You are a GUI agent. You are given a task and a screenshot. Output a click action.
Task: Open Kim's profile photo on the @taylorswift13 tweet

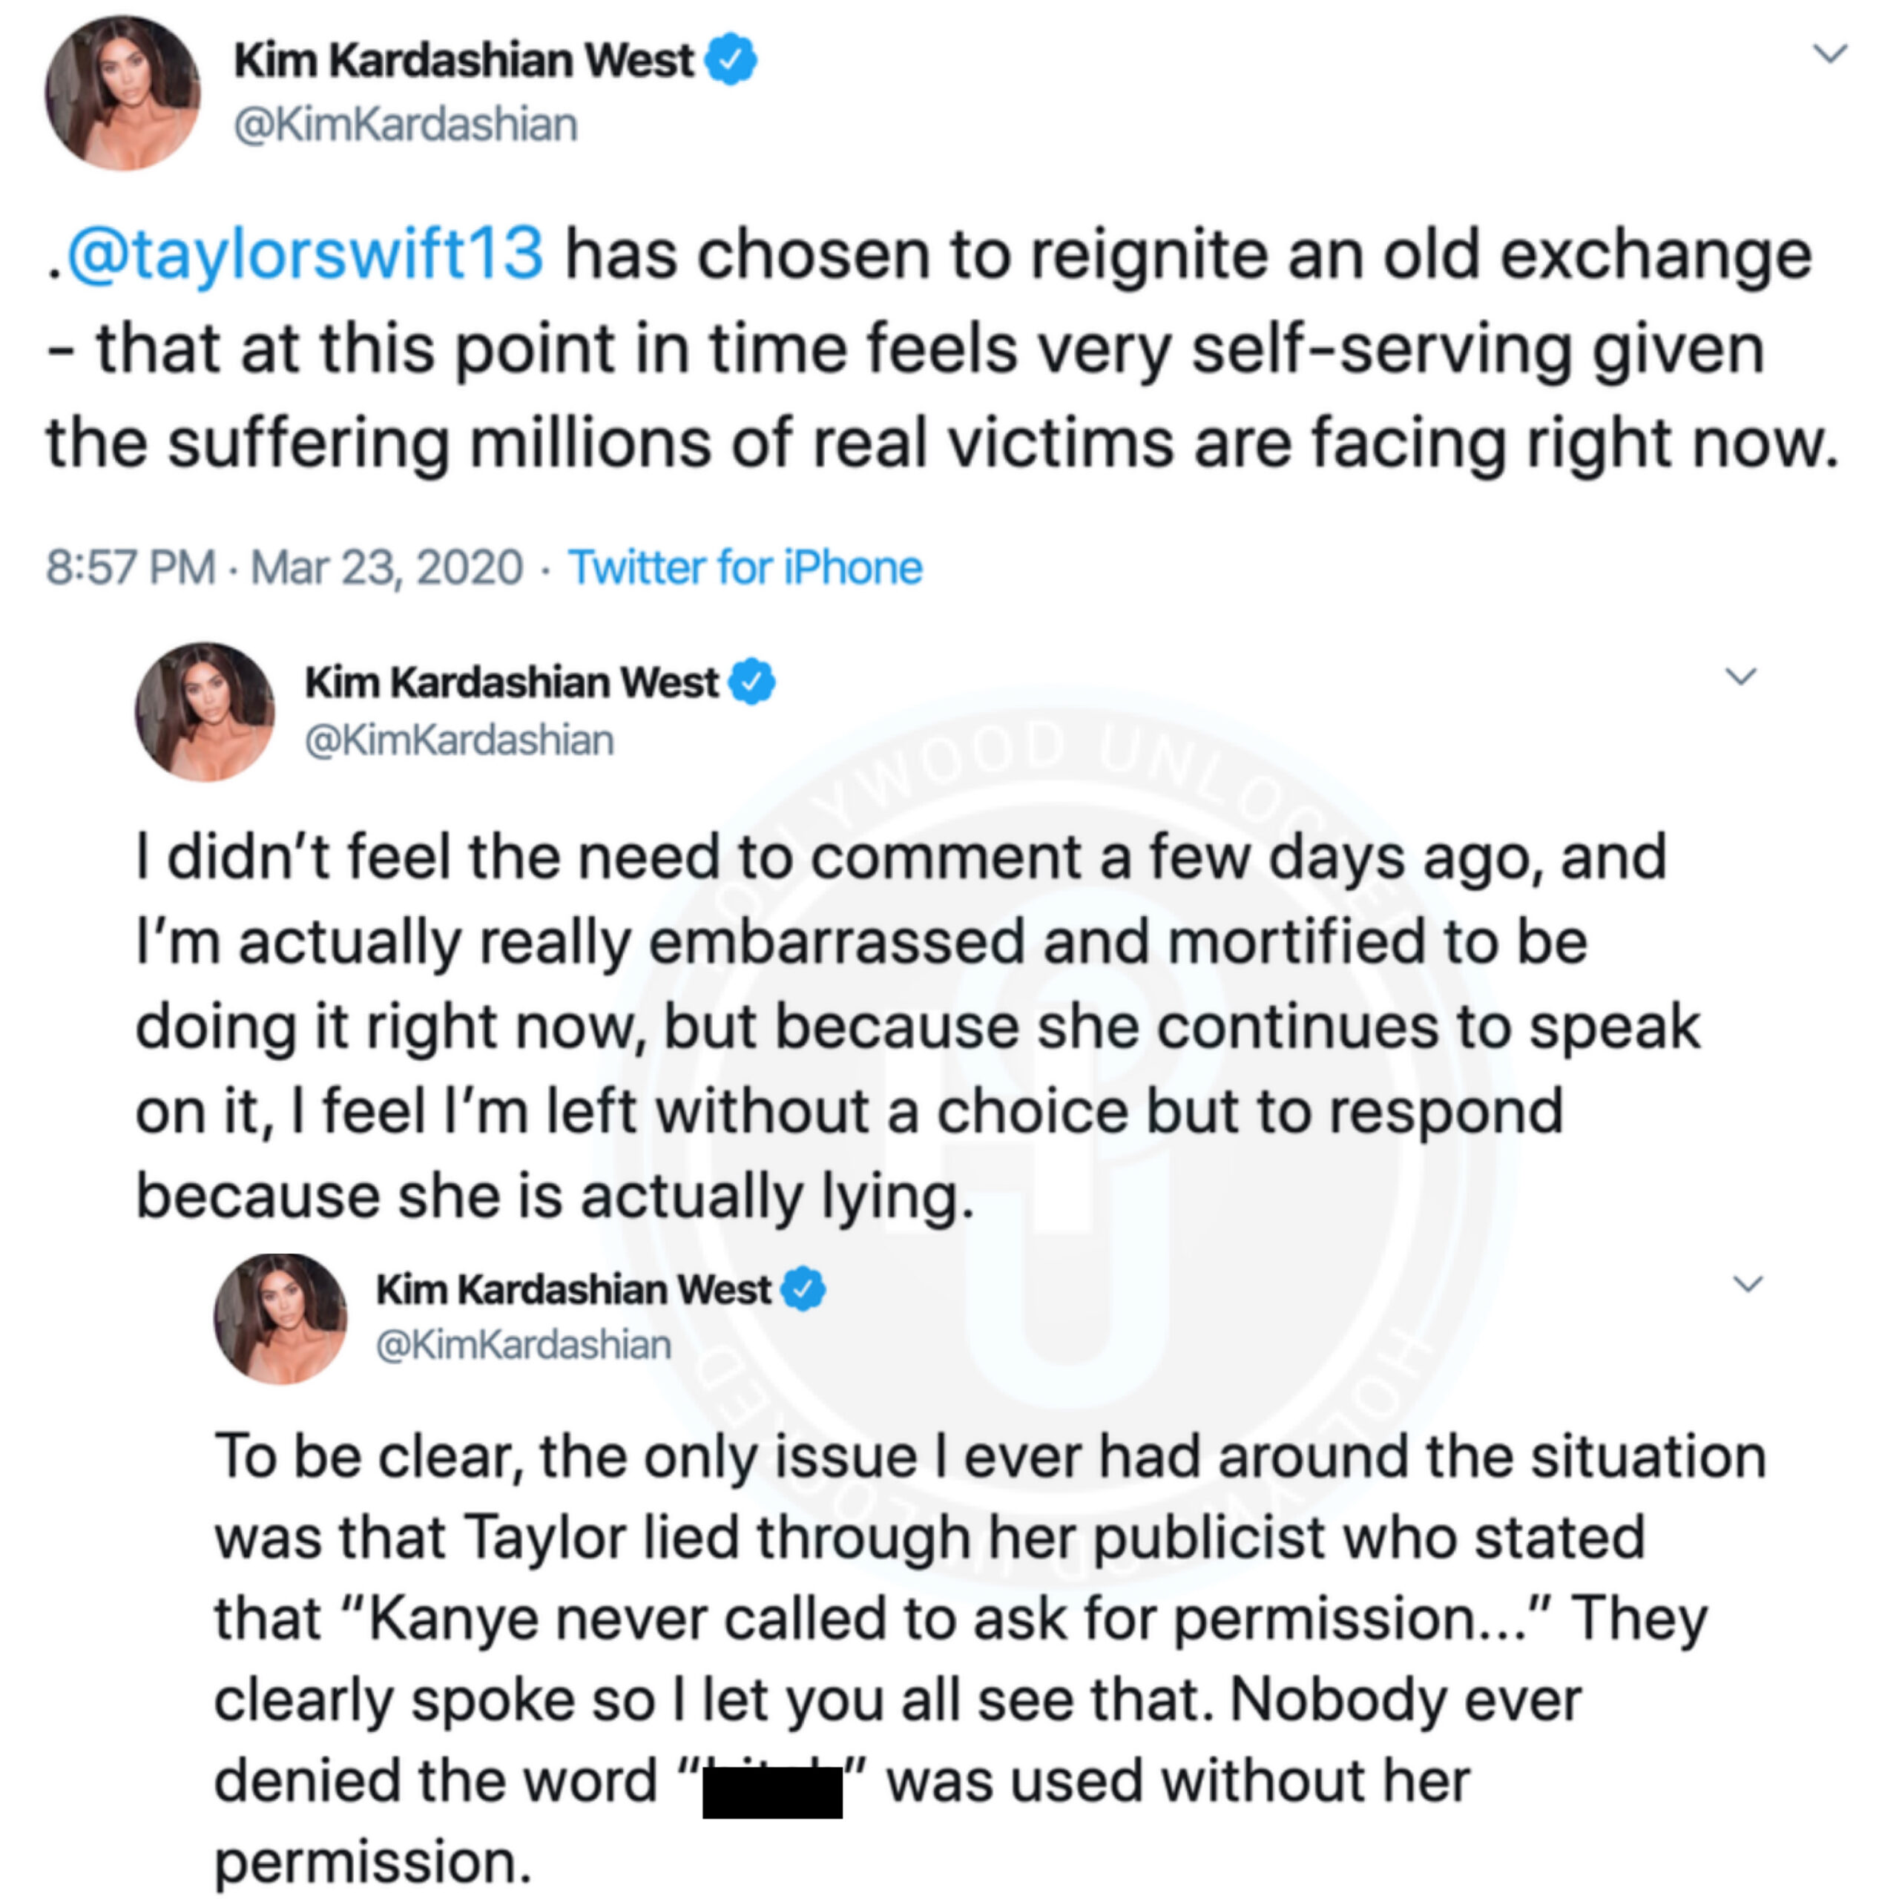click(123, 93)
